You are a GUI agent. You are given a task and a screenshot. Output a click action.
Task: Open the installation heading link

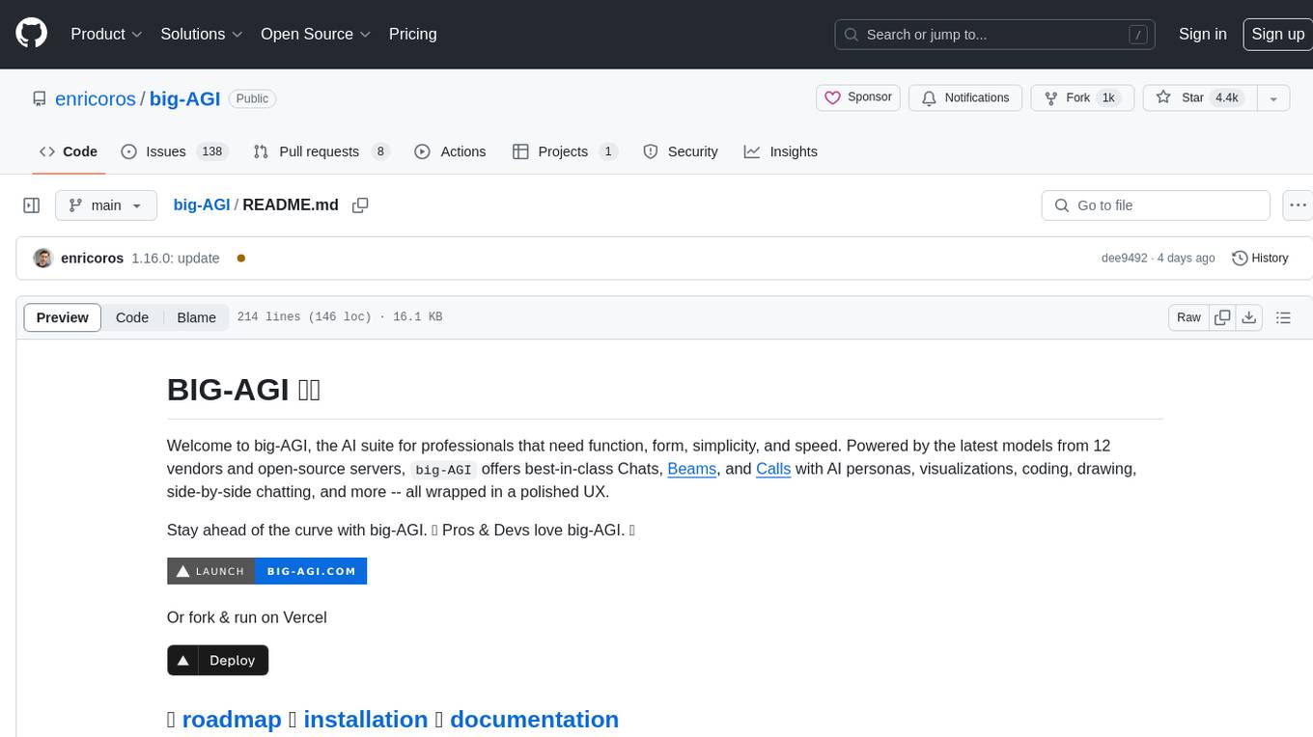pyautogui.click(x=365, y=720)
